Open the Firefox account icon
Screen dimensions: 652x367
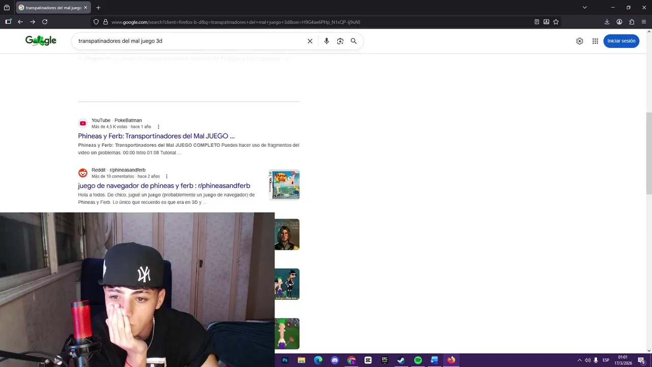click(619, 22)
